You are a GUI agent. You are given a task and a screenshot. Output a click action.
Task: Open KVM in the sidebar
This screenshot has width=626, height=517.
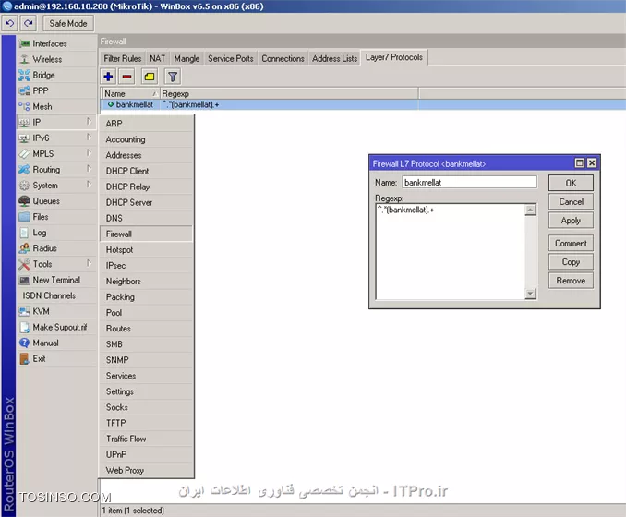56,311
